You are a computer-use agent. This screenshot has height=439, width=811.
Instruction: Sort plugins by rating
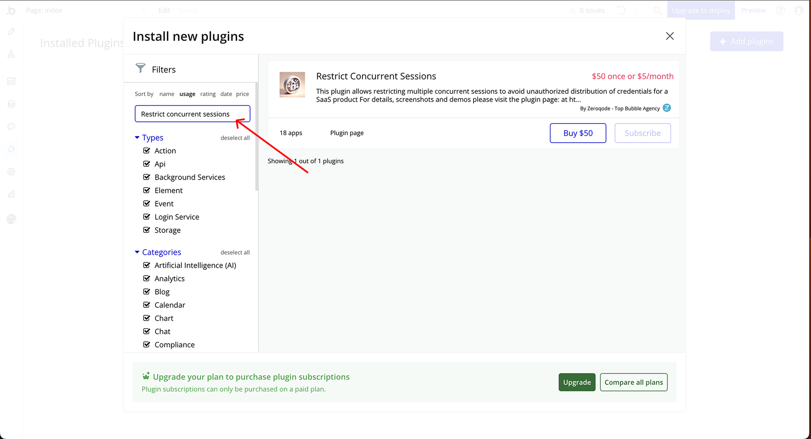208,94
